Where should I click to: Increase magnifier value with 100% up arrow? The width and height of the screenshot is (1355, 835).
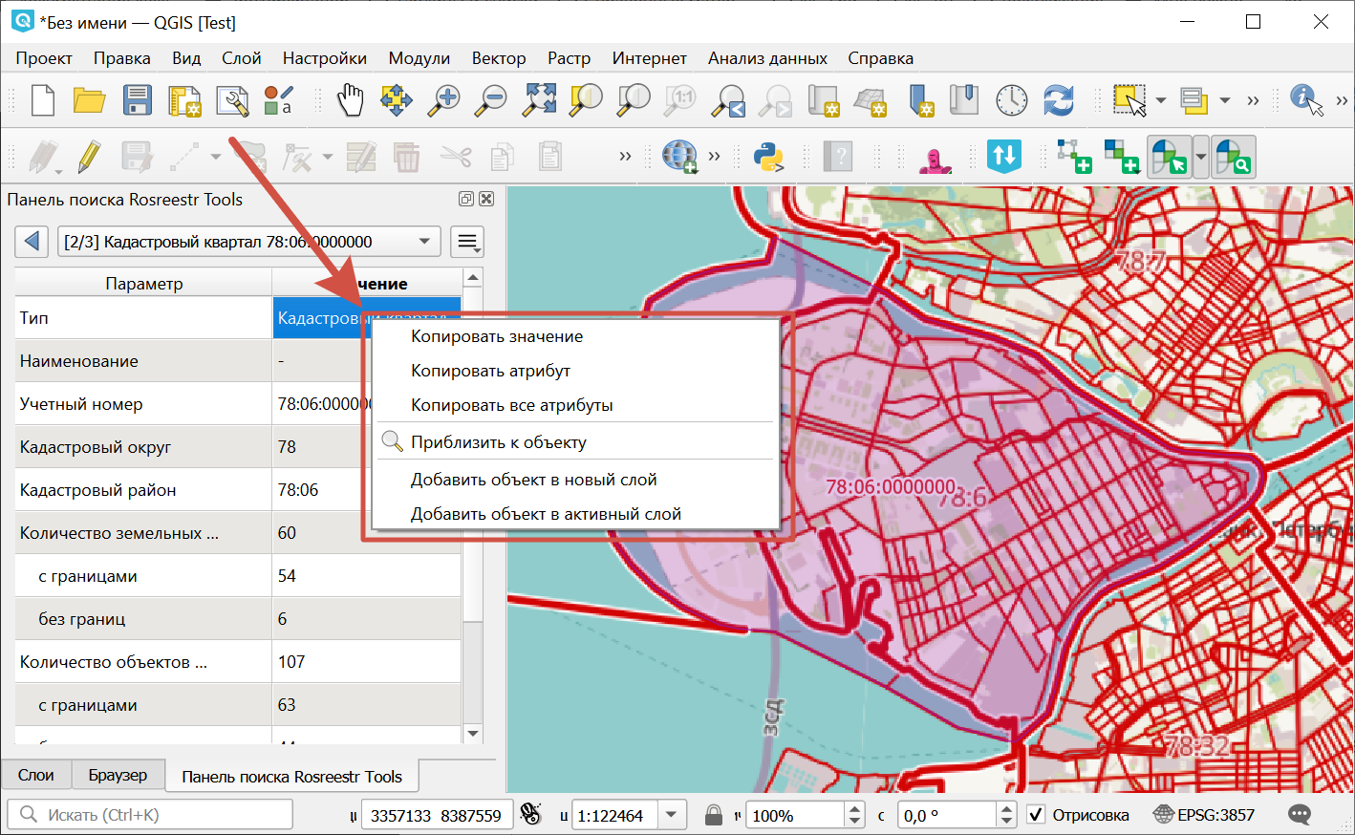click(x=855, y=809)
